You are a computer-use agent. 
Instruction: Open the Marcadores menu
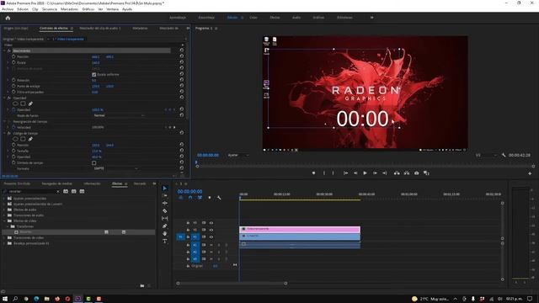(x=69, y=9)
